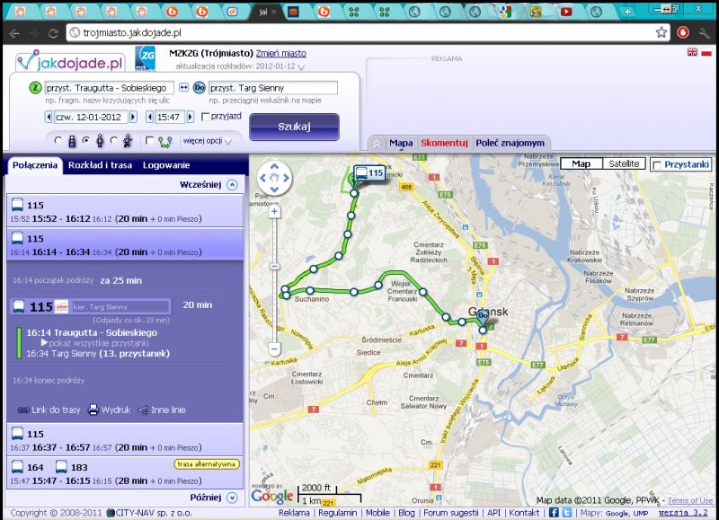Click the green Z start-point marker icon
The image size is (719, 520).
(35, 87)
